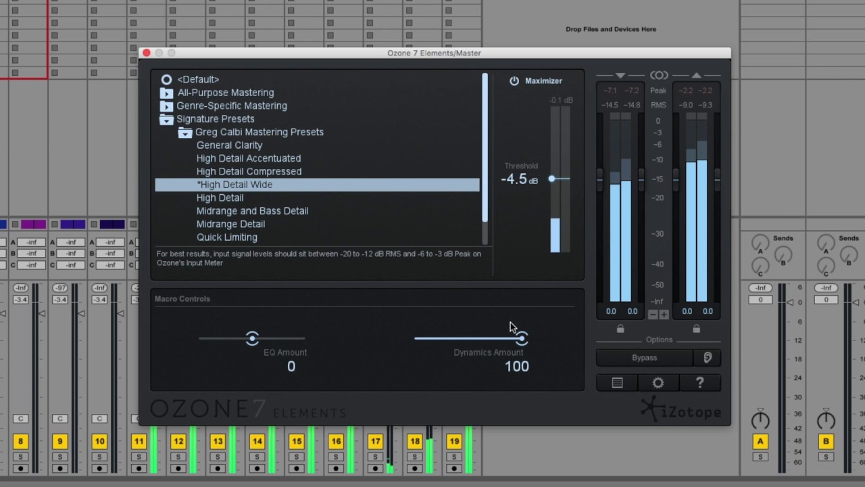865x487 pixels.
Task: Toggle return A activator button
Action: click(760, 441)
